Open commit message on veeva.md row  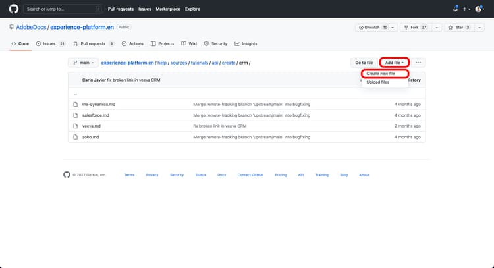(x=220, y=126)
